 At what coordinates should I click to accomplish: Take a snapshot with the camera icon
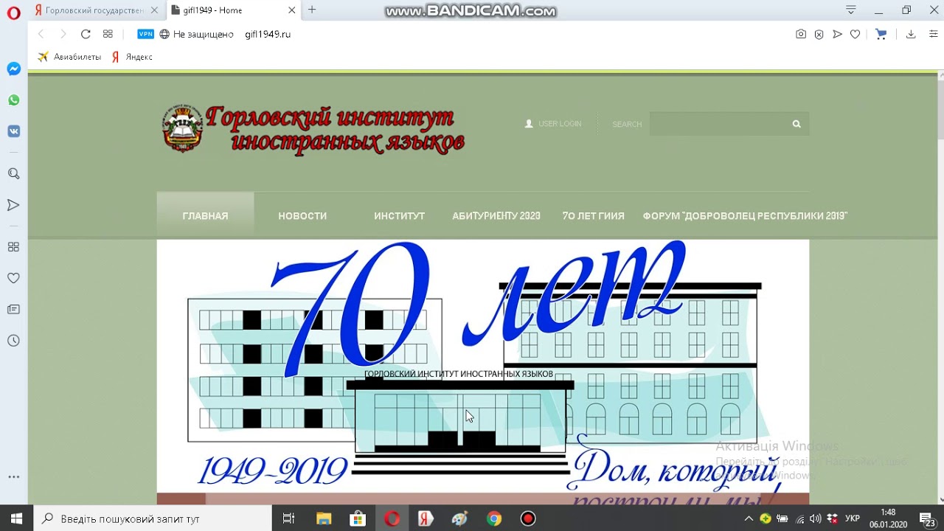pos(801,34)
